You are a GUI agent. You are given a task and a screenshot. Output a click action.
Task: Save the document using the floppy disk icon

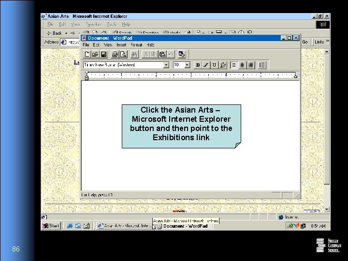(103, 54)
